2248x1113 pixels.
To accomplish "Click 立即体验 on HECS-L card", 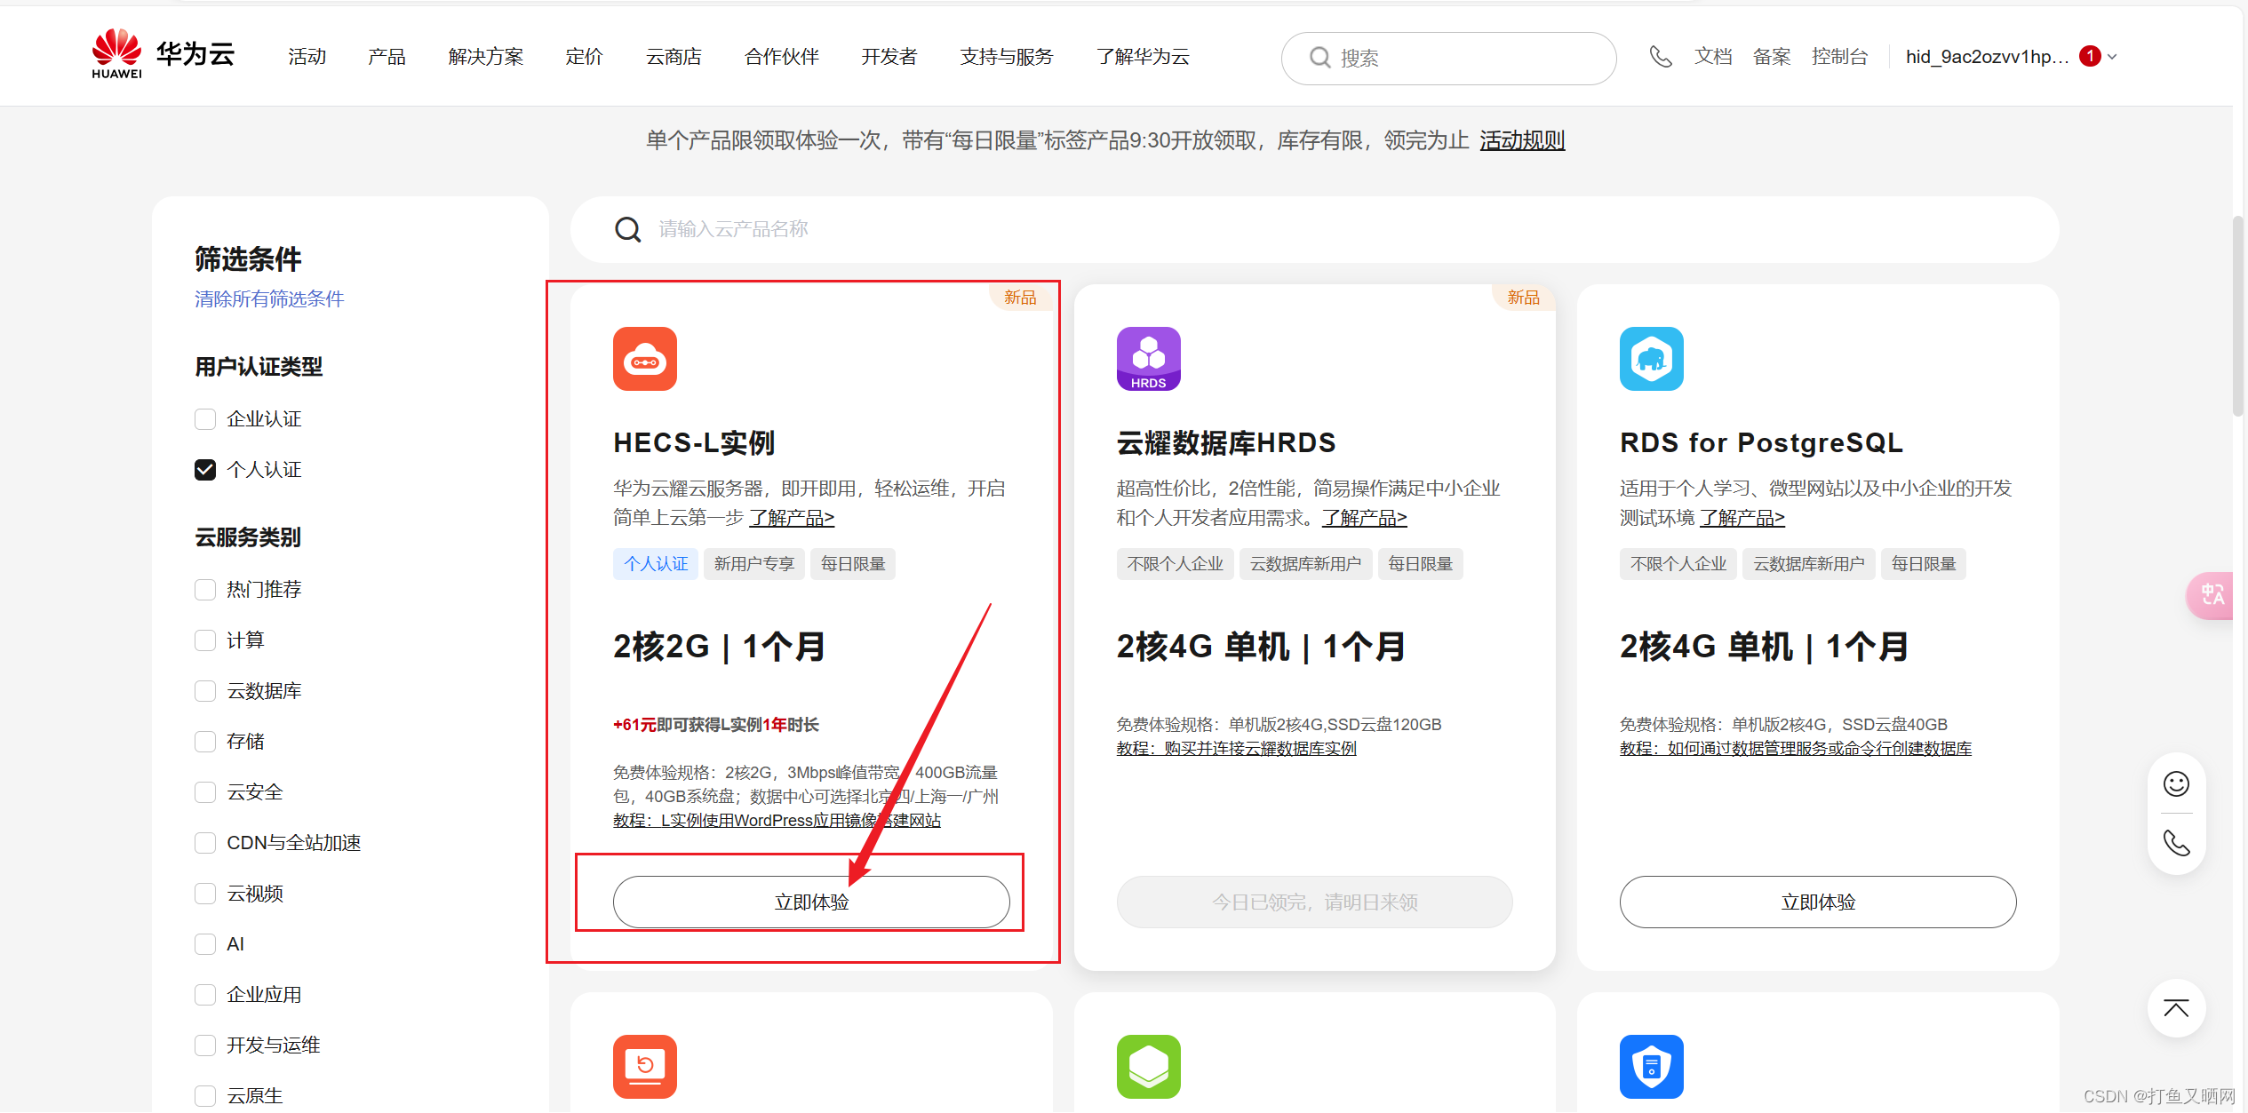I will 810,902.
